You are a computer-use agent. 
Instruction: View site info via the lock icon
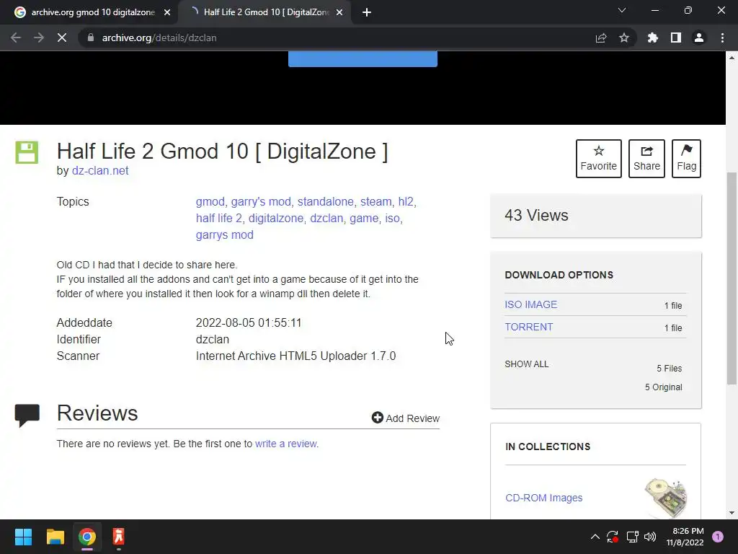[91, 38]
